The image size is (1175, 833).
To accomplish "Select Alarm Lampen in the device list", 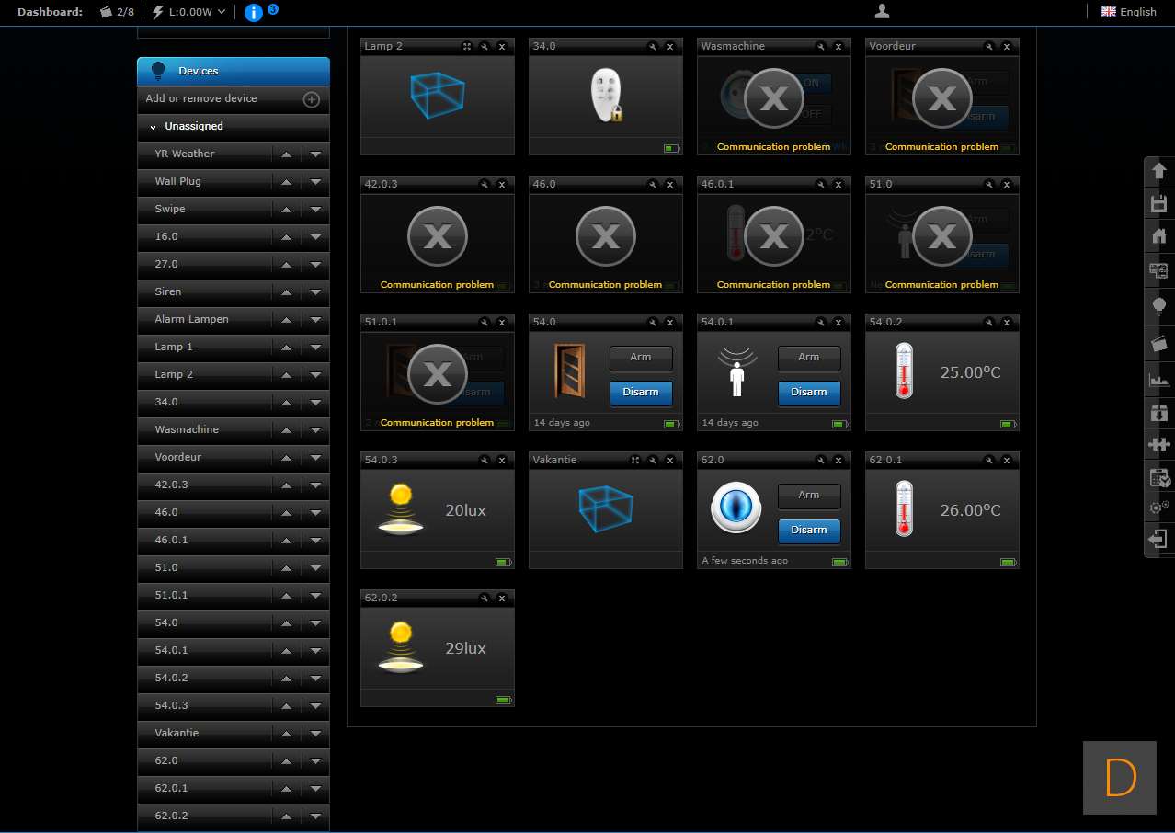I will (x=191, y=320).
